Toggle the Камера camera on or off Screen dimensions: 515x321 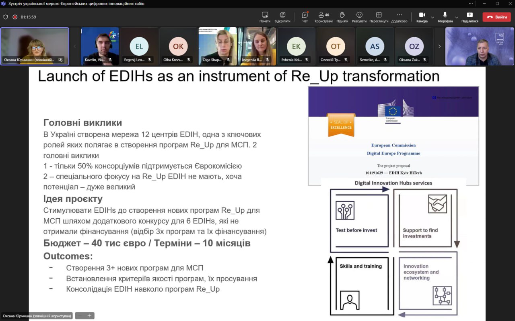(422, 17)
